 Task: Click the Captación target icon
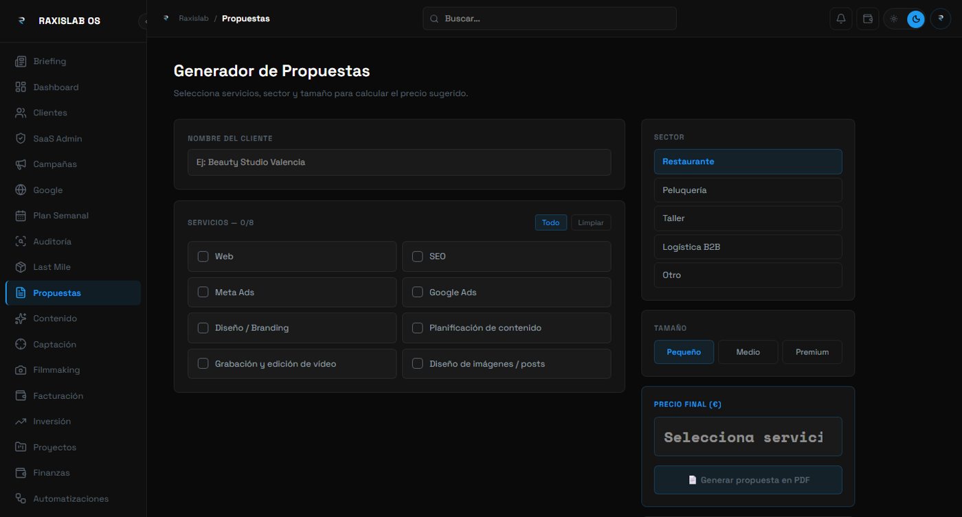tap(21, 345)
